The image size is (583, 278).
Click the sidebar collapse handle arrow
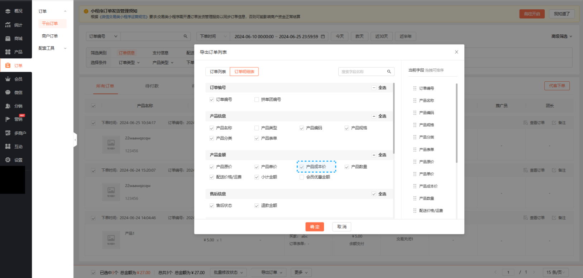point(75,140)
